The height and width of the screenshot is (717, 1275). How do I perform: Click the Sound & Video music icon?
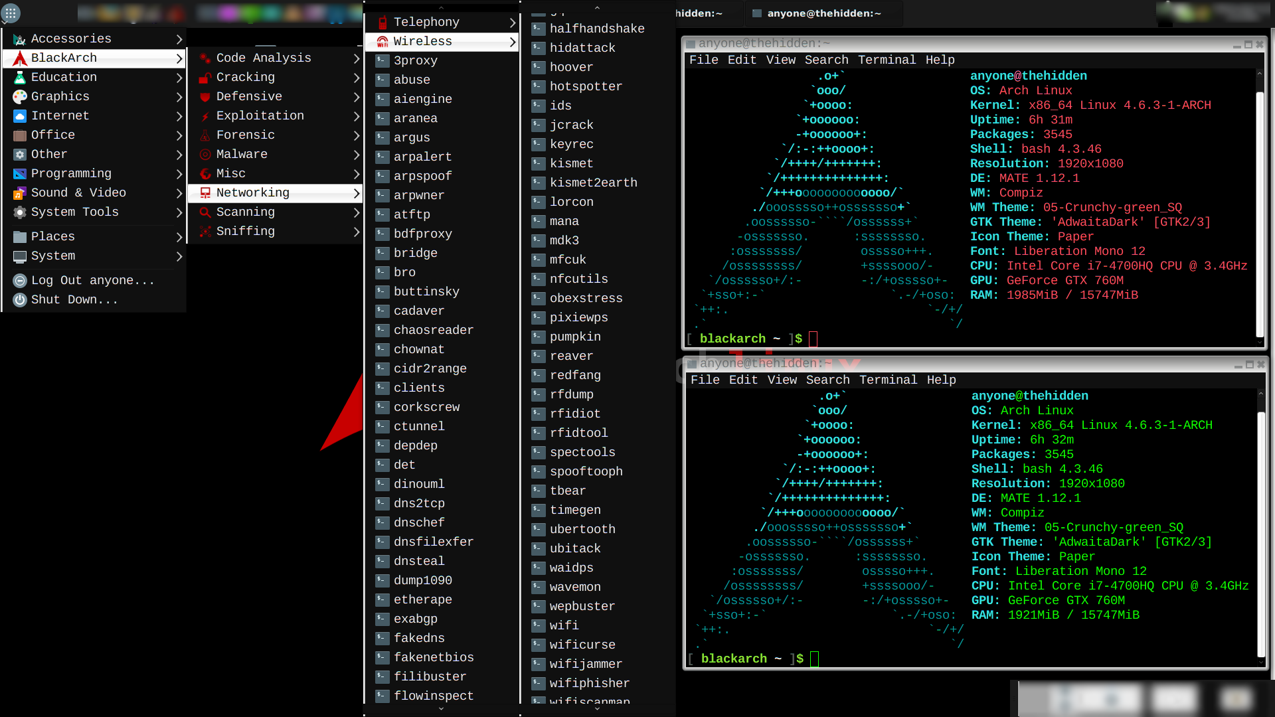20,193
